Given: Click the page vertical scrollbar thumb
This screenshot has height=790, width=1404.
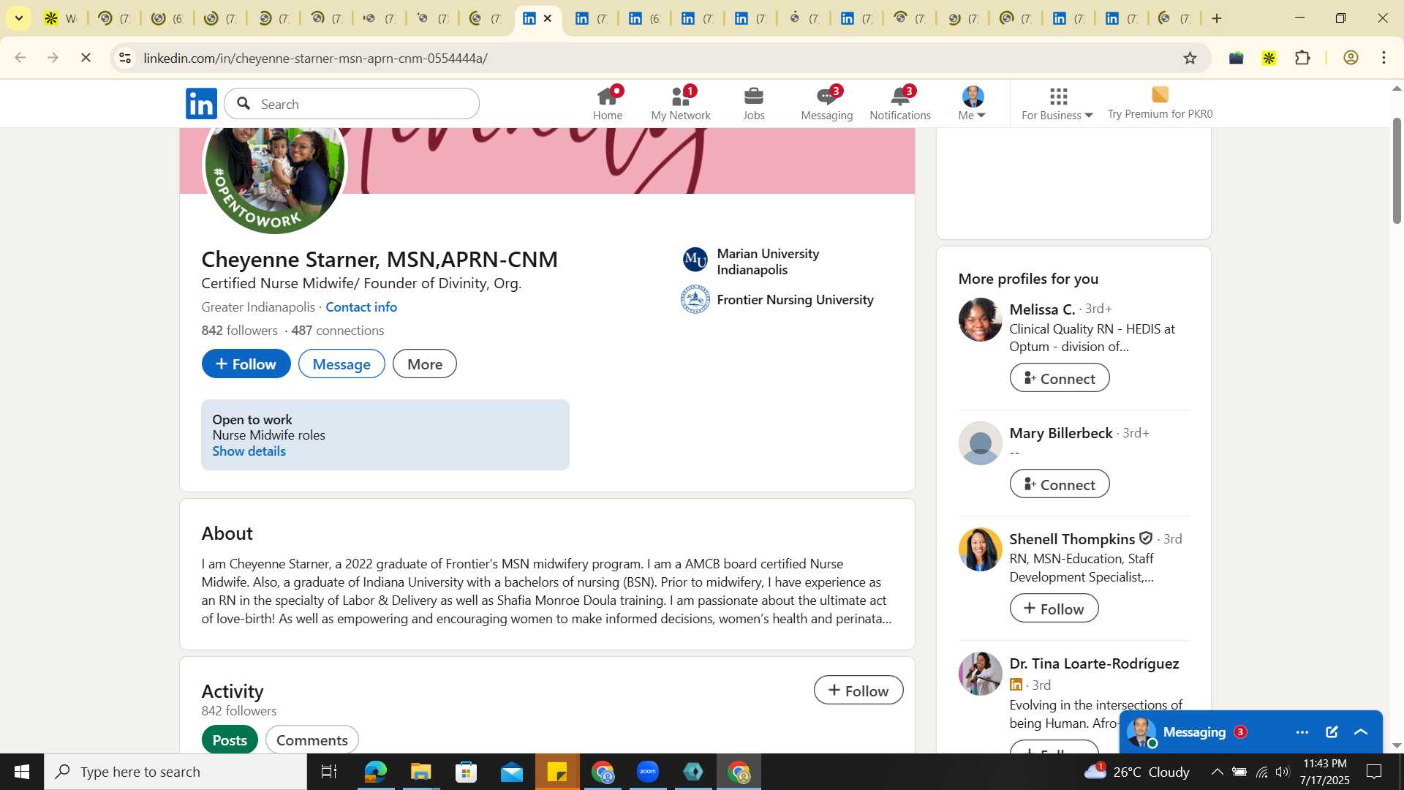Looking at the screenshot, I should (1397, 170).
